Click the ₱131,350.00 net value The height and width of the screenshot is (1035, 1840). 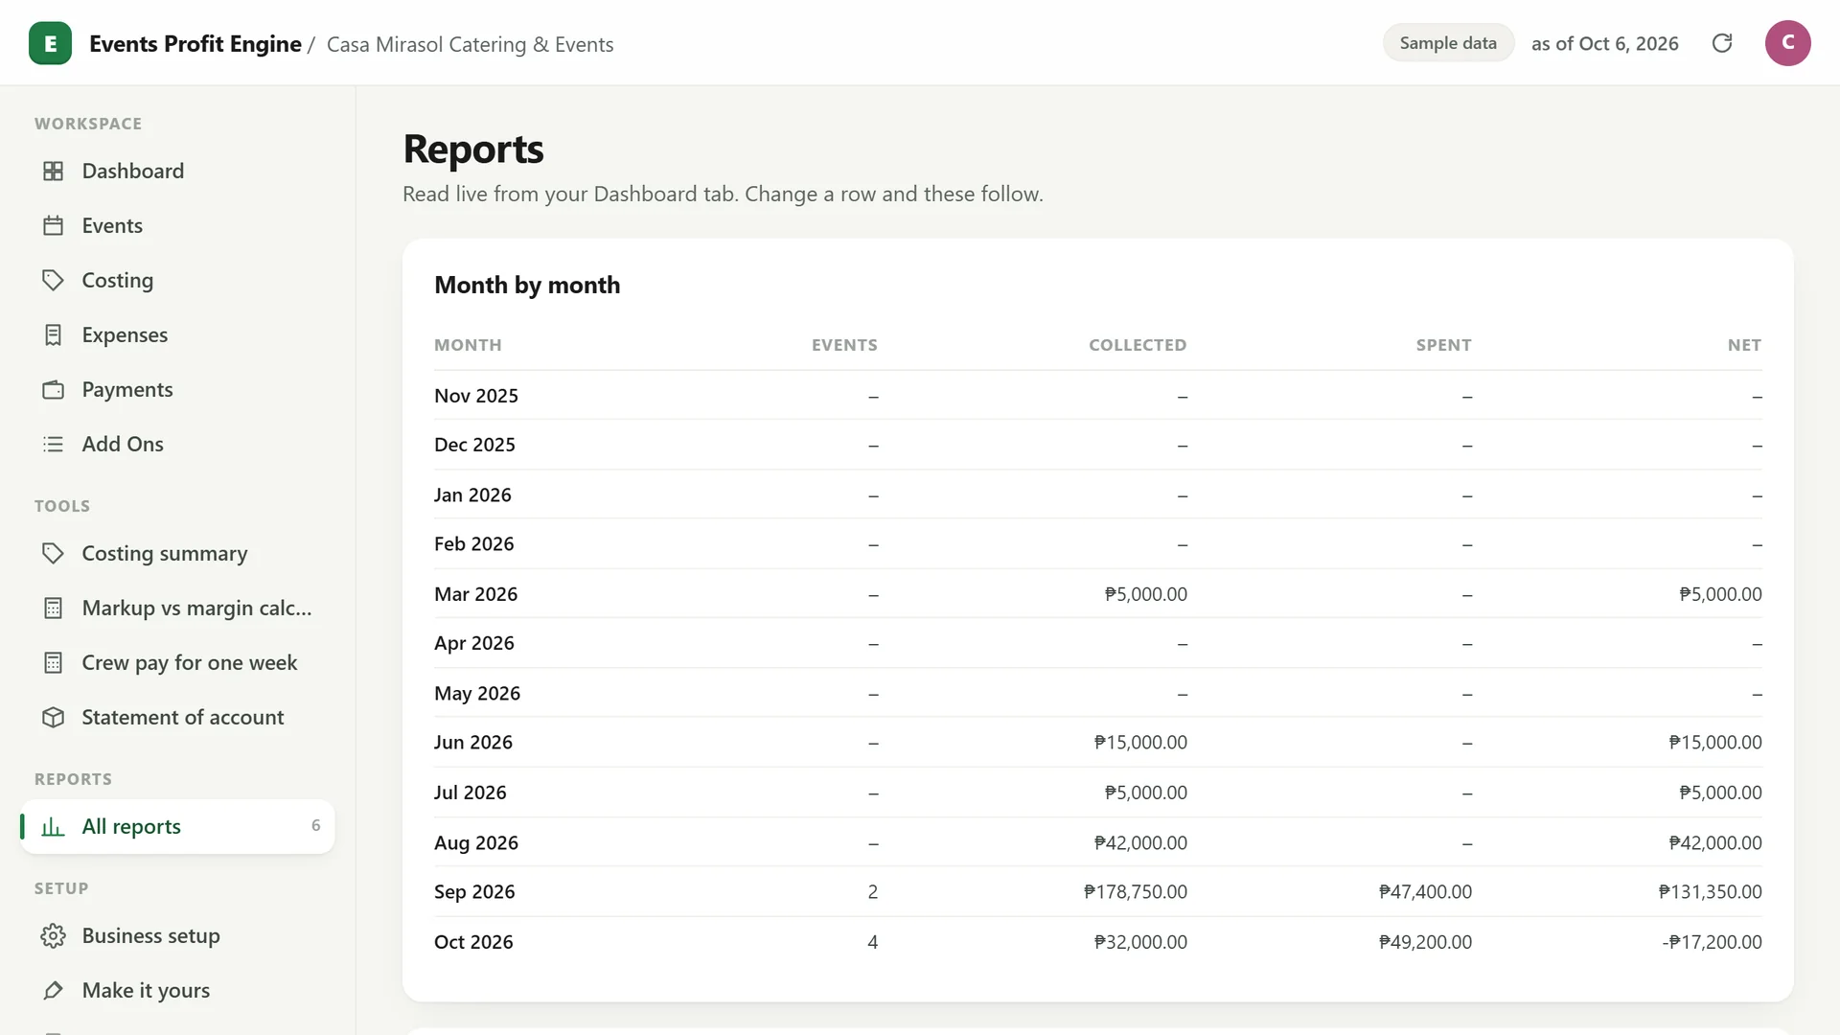pos(1710,892)
